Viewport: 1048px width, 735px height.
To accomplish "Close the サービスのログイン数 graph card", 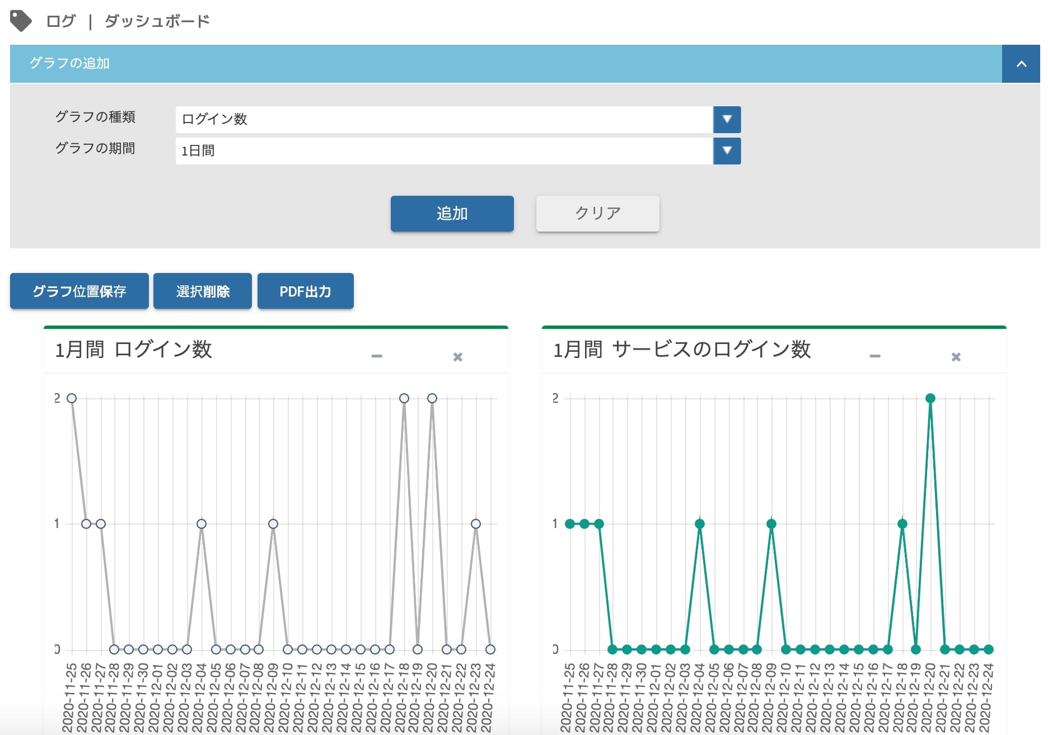I will (956, 356).
